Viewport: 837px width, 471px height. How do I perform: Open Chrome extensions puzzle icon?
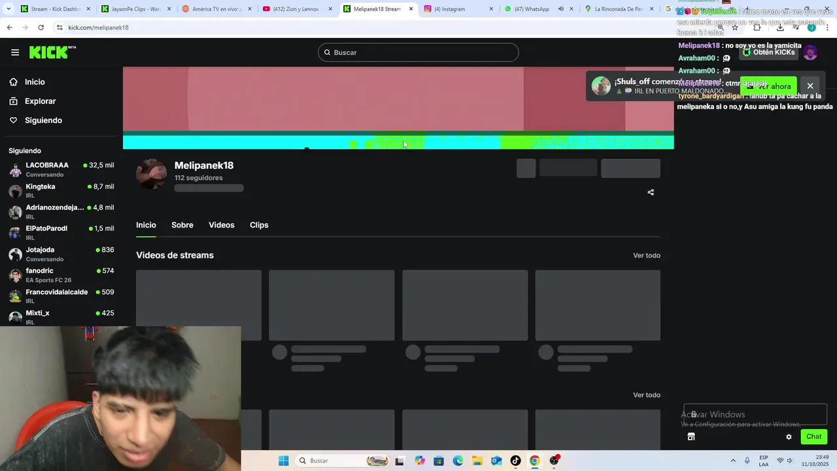click(x=757, y=27)
